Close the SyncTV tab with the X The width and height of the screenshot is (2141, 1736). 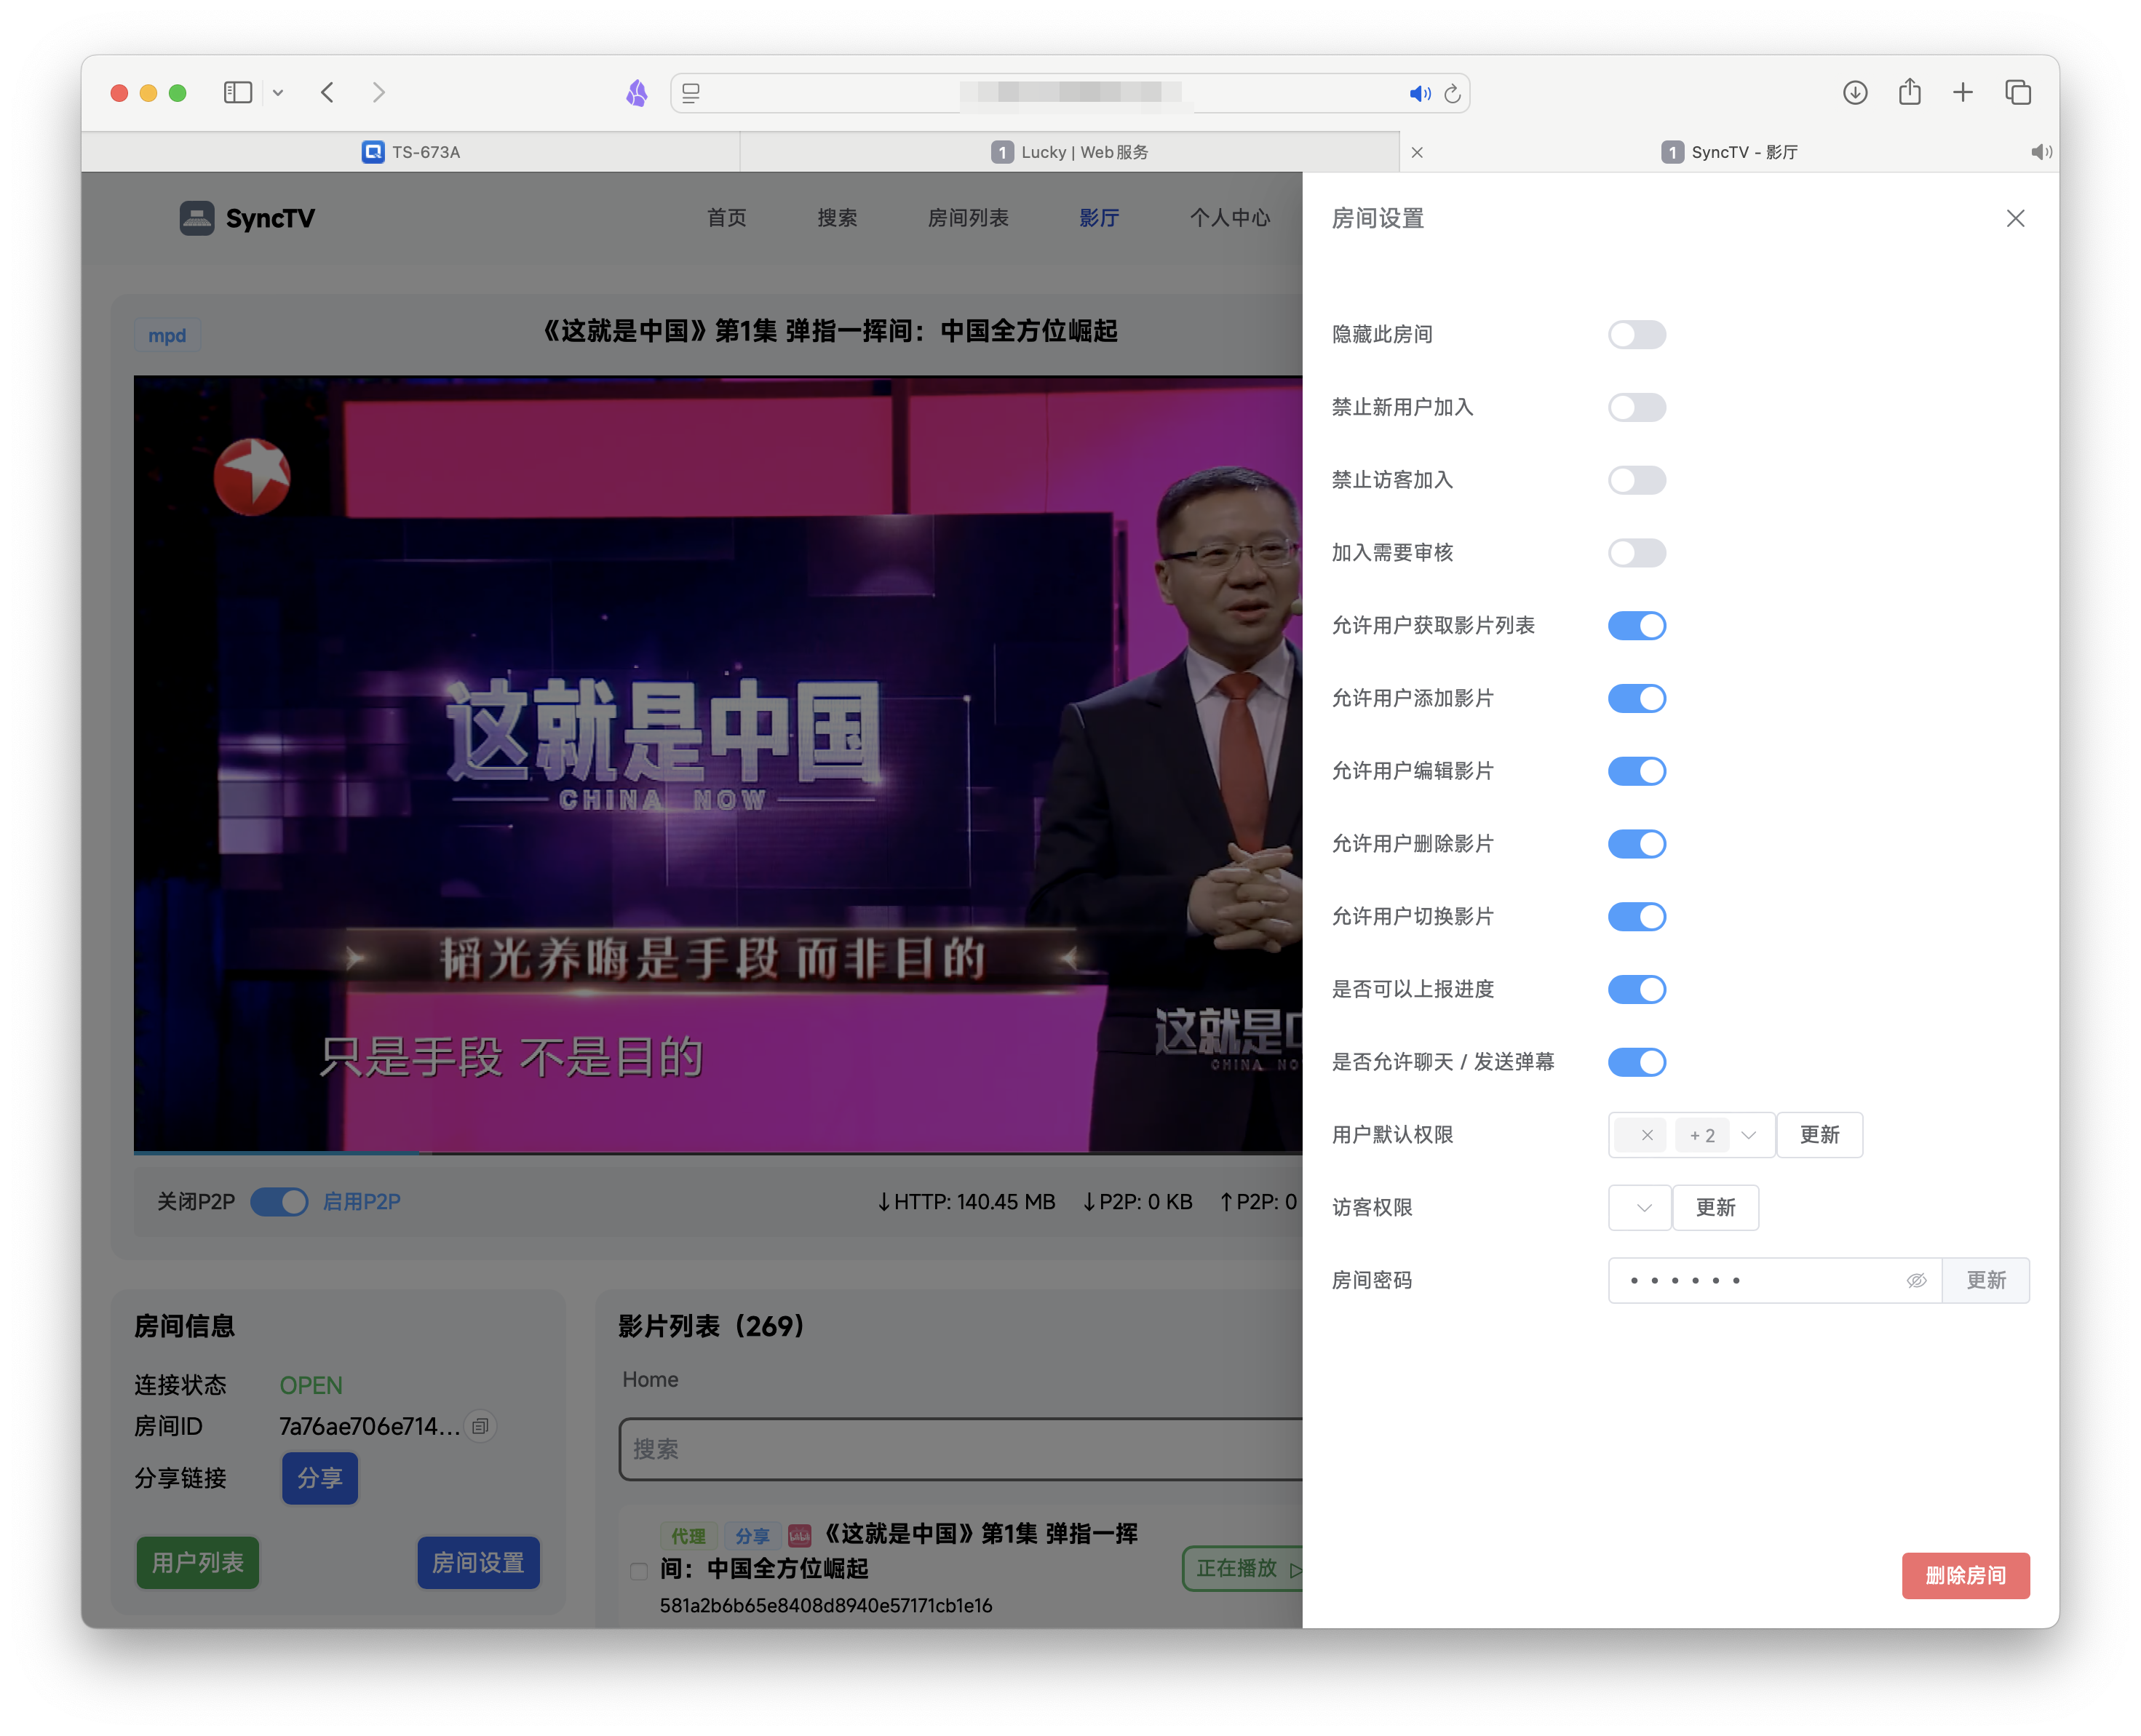tap(1417, 152)
